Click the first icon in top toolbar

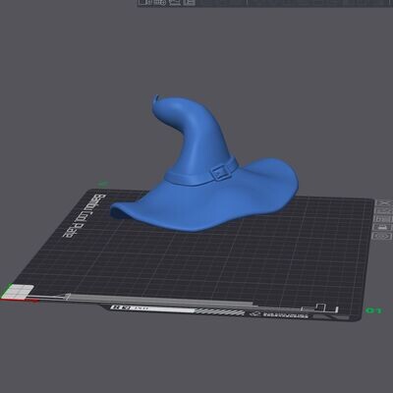click(142, 2)
